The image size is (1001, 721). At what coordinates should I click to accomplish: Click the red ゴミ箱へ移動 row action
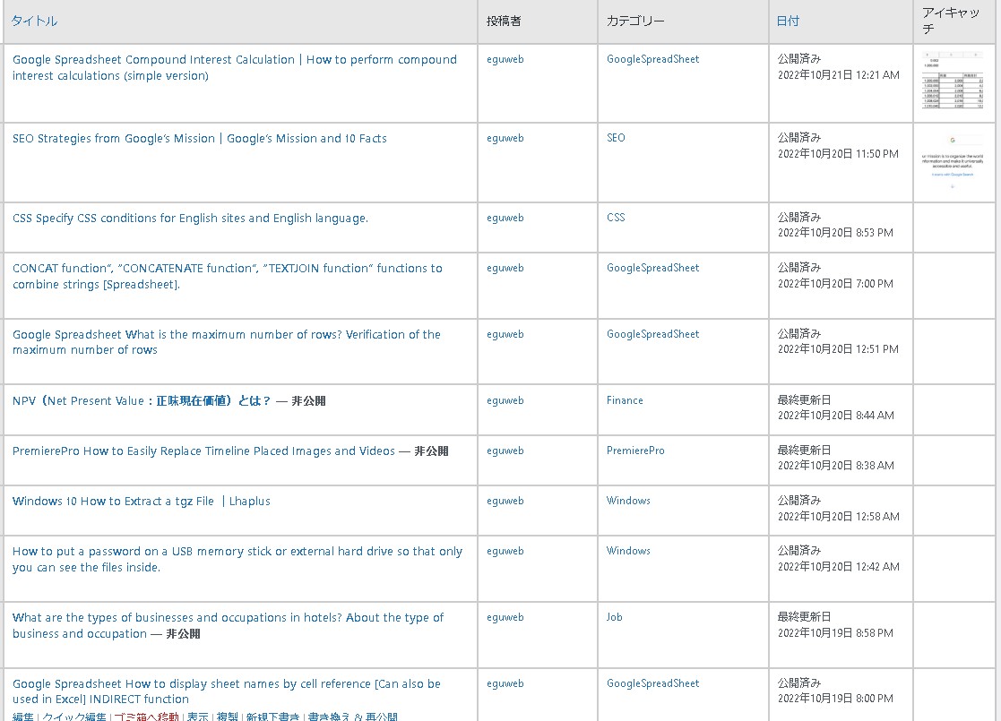[146, 717]
